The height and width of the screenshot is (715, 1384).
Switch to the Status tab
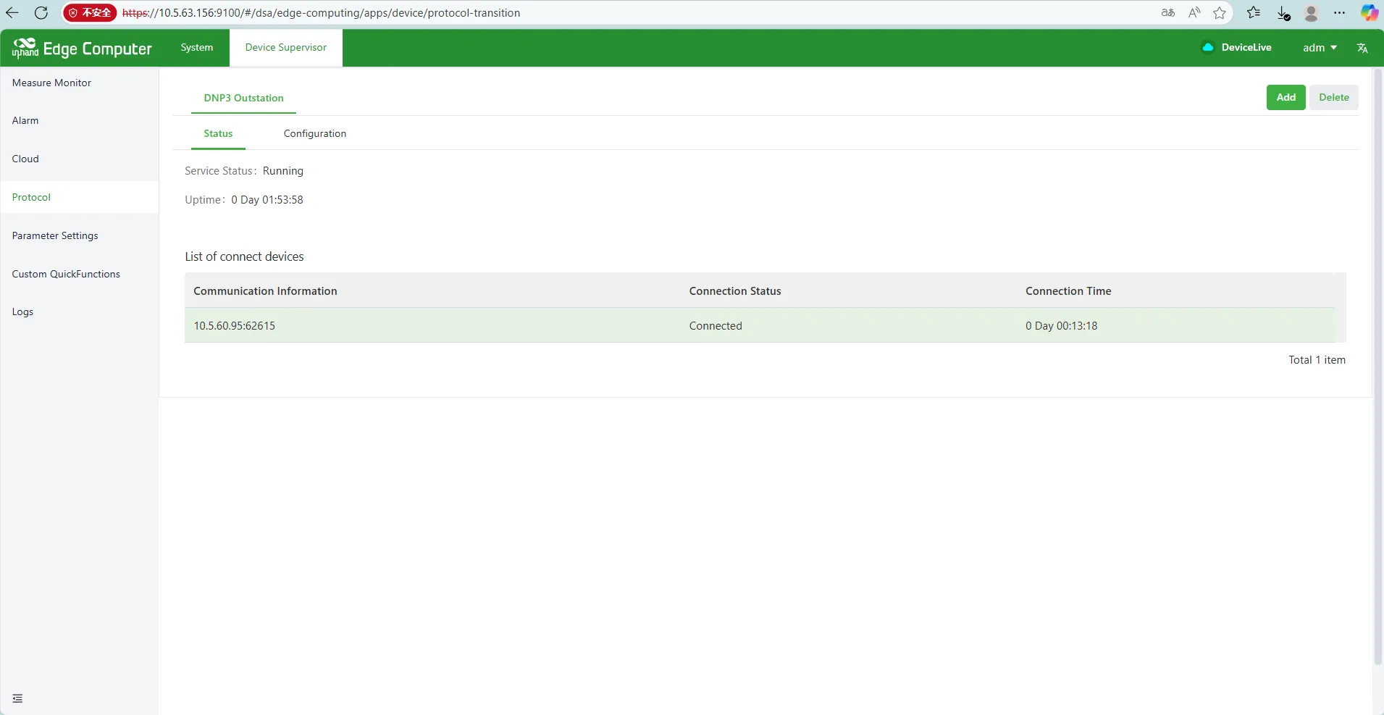click(218, 134)
